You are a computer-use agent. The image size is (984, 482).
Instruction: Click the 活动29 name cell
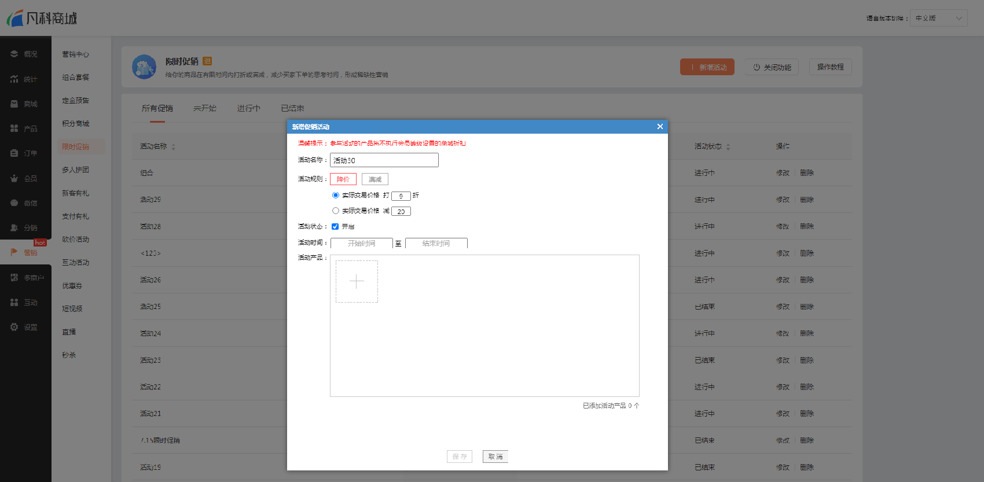pyautogui.click(x=150, y=200)
